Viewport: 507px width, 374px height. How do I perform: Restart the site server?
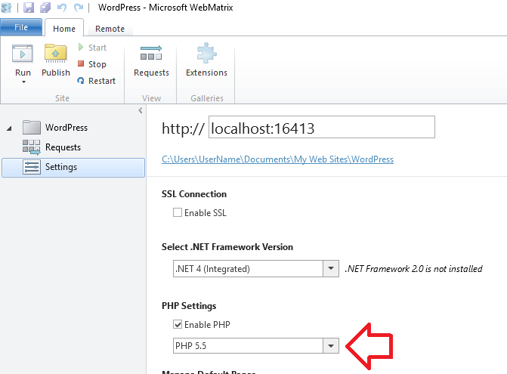click(x=97, y=81)
